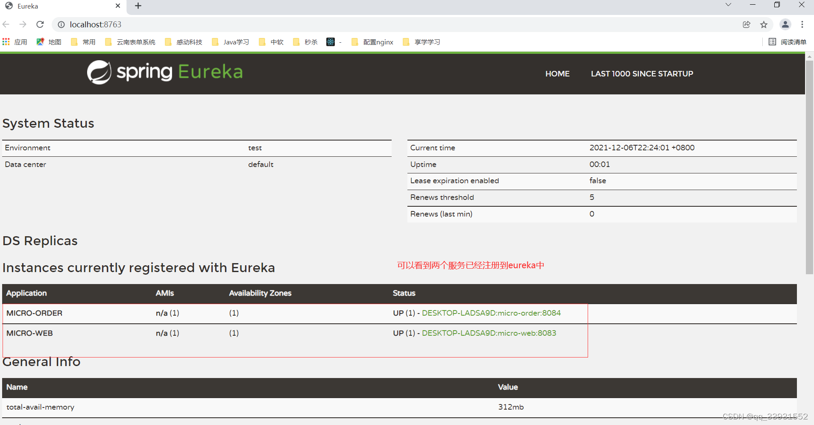Click the Environment value 'test'
This screenshot has width=814, height=425.
click(x=255, y=148)
